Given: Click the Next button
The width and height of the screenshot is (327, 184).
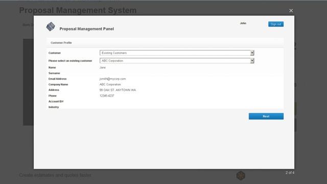Looking at the screenshot, I should pos(266,116).
